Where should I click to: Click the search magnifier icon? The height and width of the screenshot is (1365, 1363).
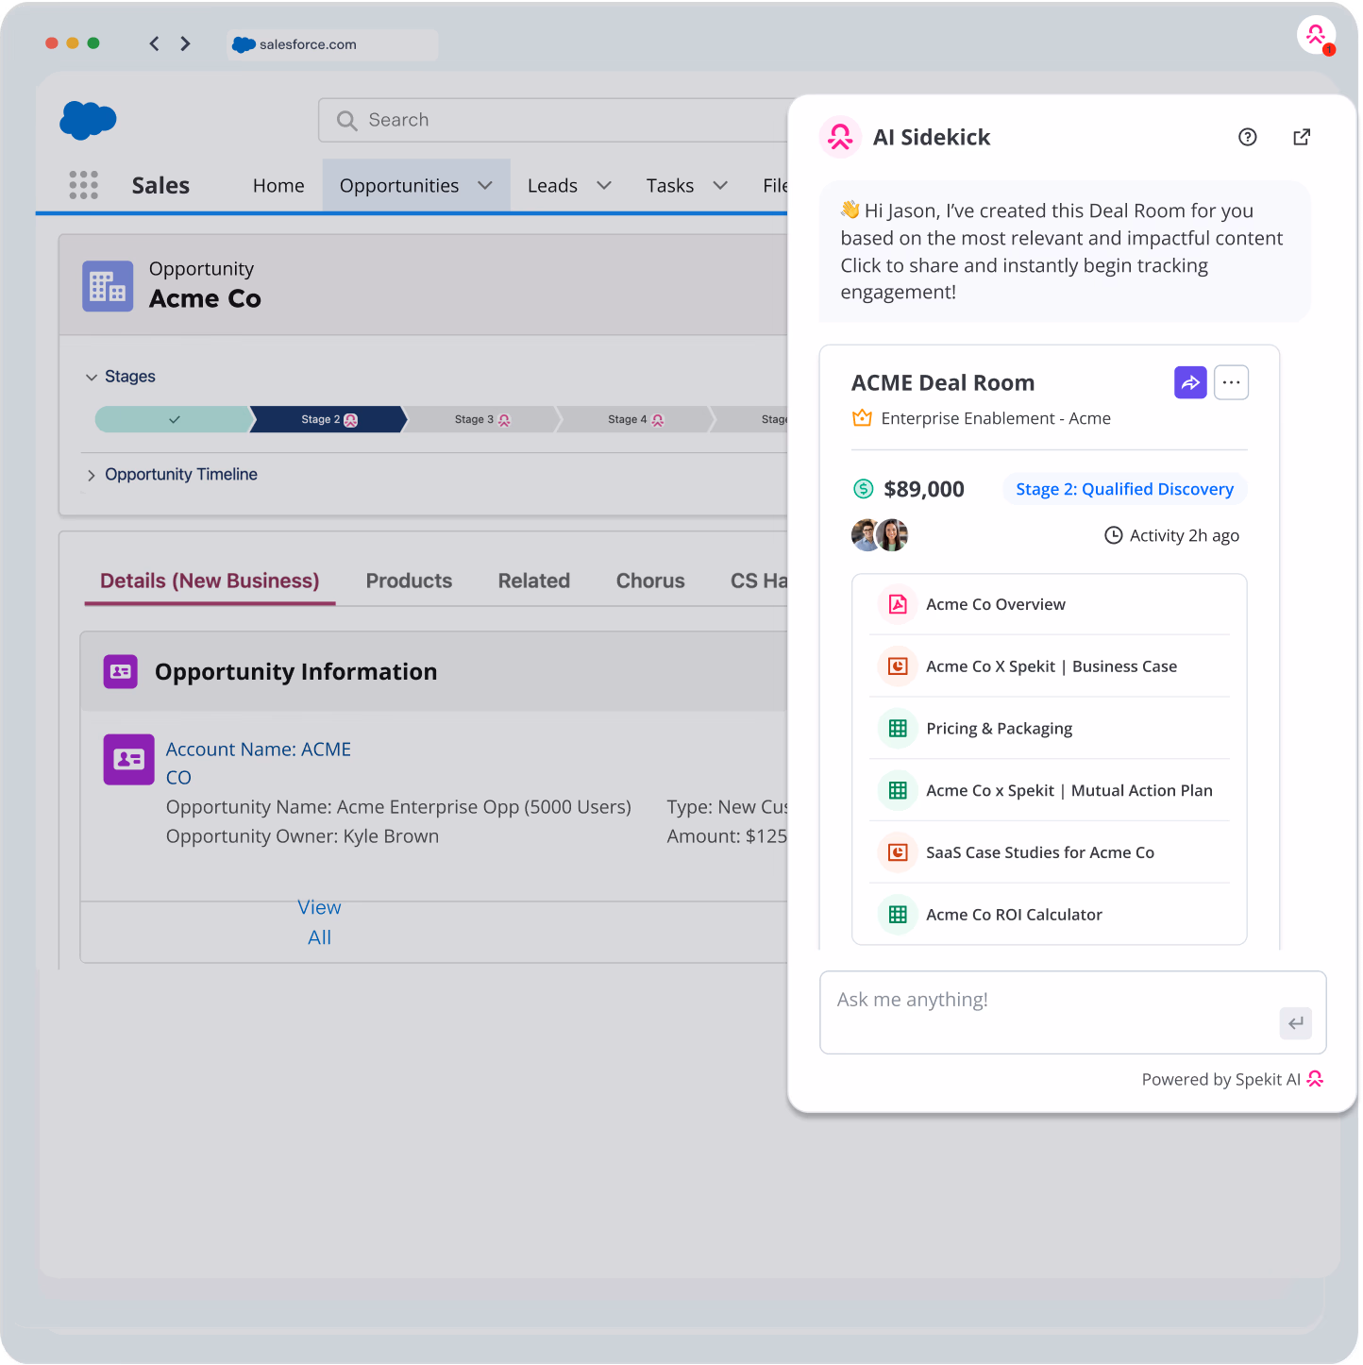coord(346,121)
